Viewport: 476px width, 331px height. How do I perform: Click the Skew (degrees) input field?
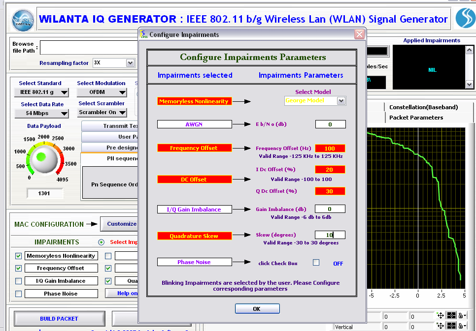pos(330,235)
